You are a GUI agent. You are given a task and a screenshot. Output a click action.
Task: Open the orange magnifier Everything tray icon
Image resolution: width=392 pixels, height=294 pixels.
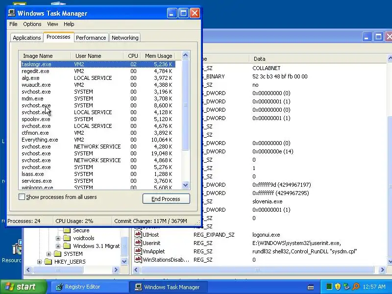(356, 287)
